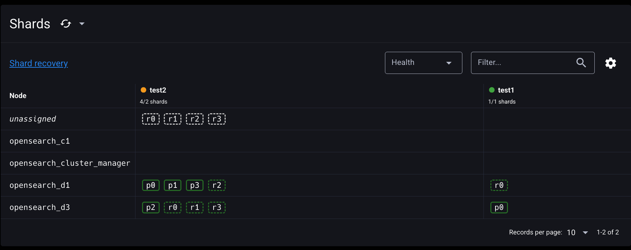The image size is (631, 250).
Task: Click the unassigned node row label
Action: coord(33,119)
